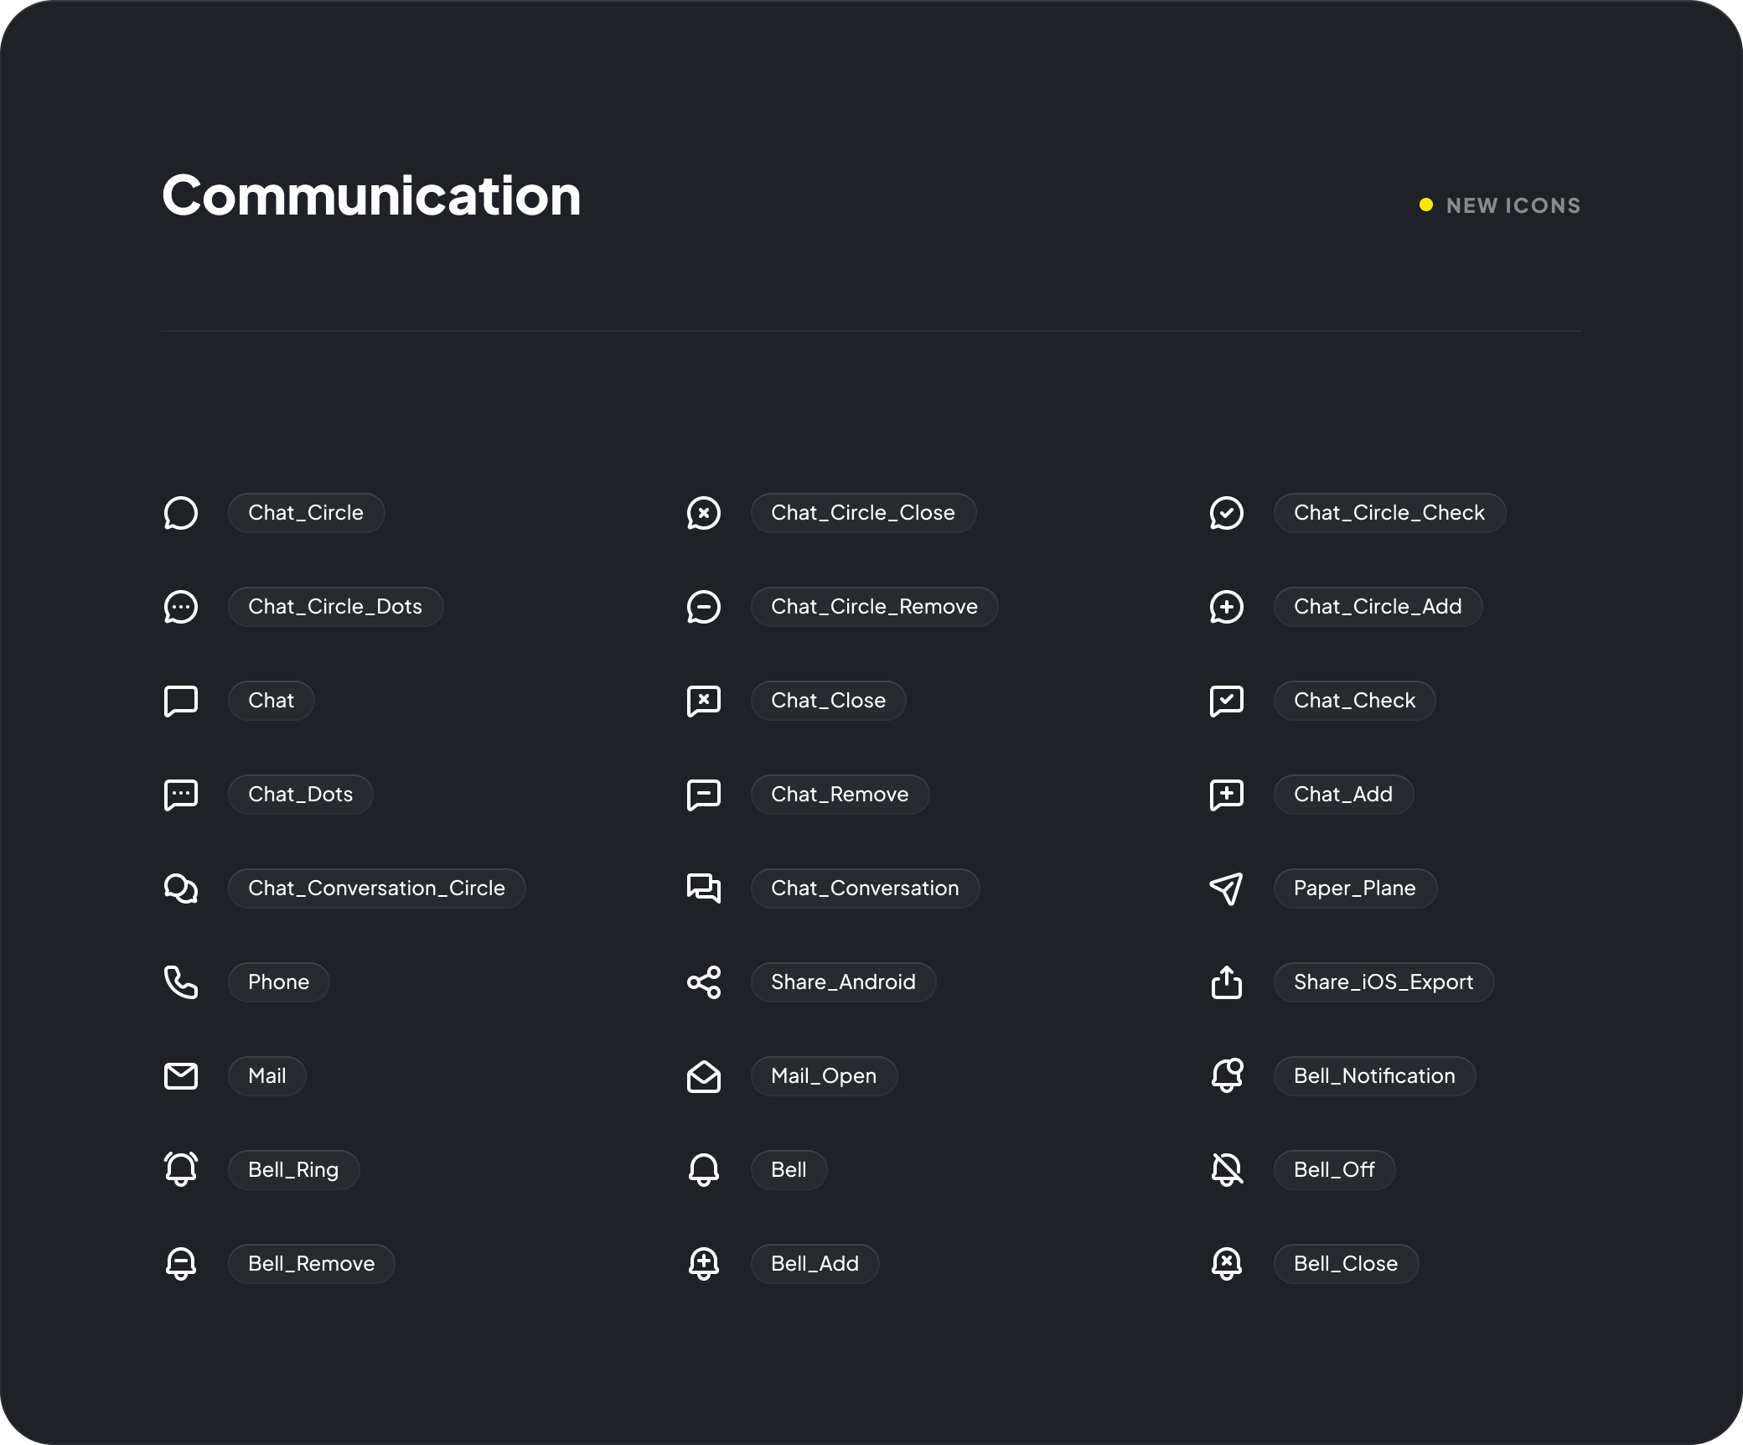Select the Bell_Ring icon
Image resolution: width=1743 pixels, height=1445 pixels.
[x=181, y=1170]
